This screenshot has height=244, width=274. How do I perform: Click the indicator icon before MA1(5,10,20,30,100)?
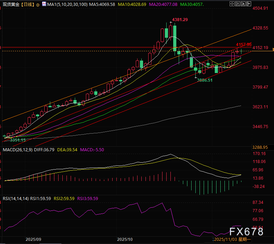click(x=44, y=4)
